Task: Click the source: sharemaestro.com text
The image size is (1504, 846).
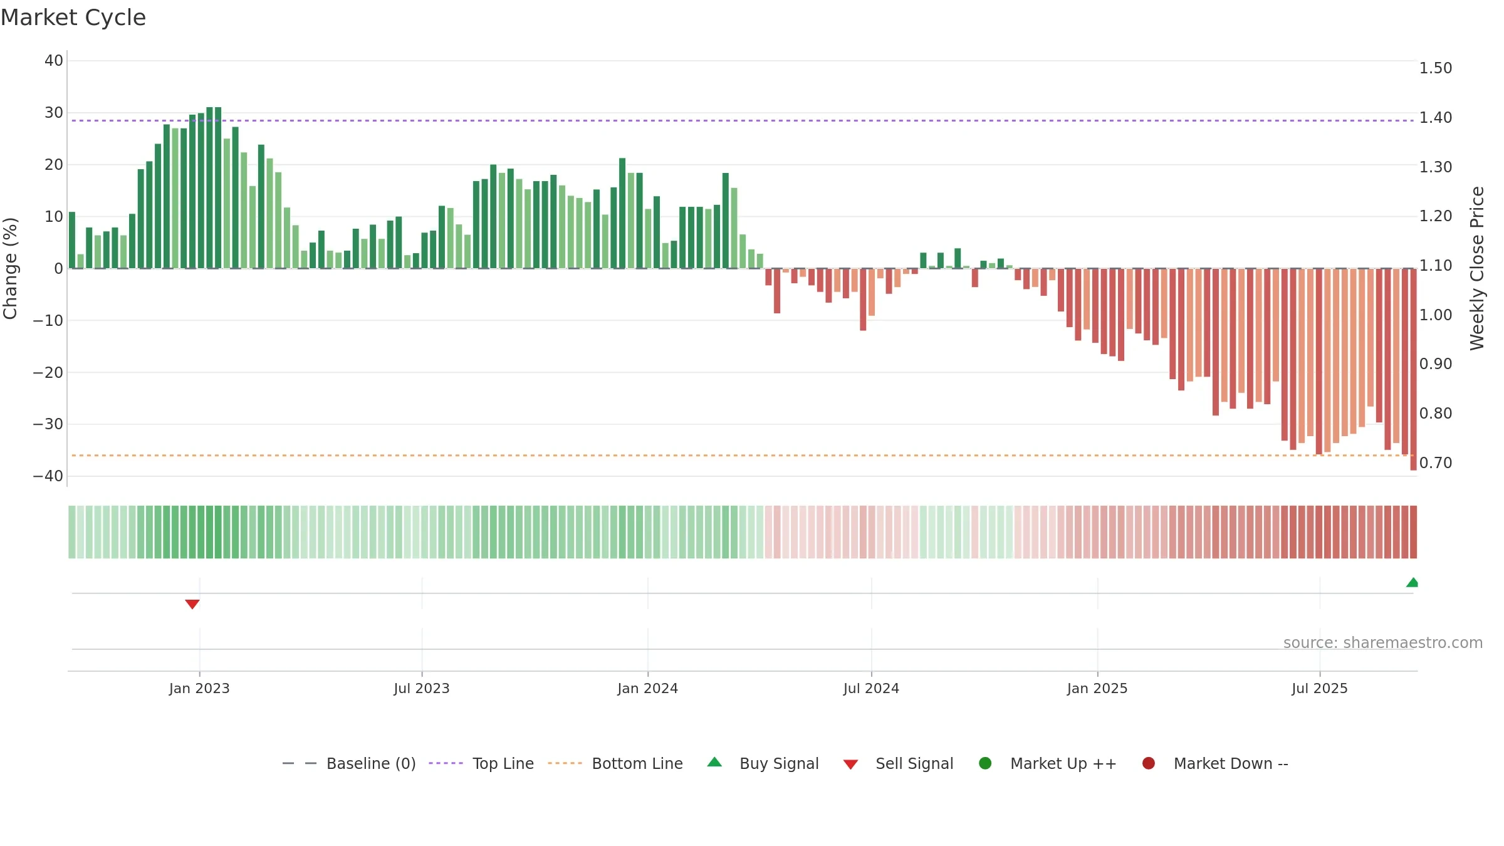Action: (x=1383, y=643)
